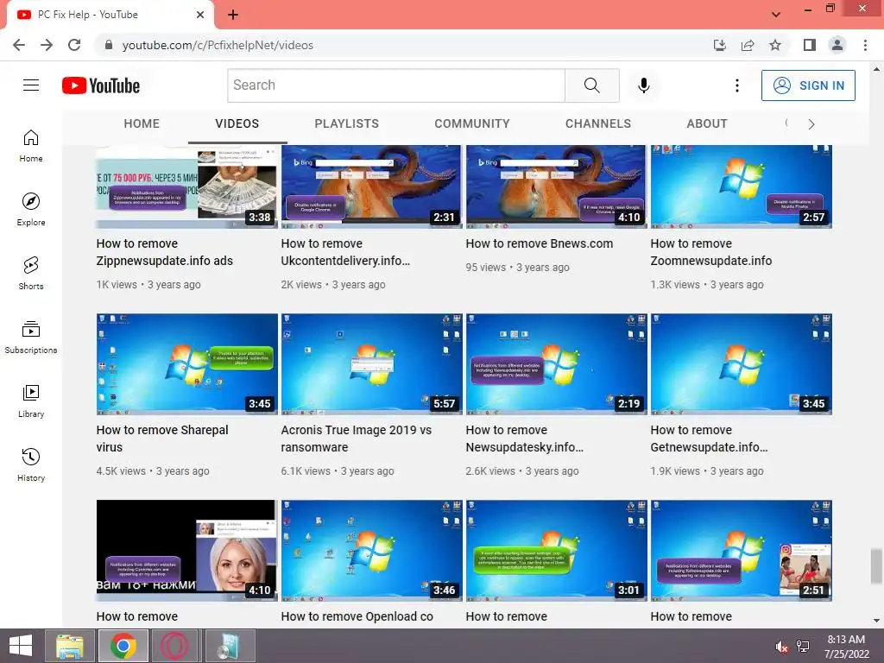
Task: Play the 2:51 video thumbnail
Action: (741, 551)
